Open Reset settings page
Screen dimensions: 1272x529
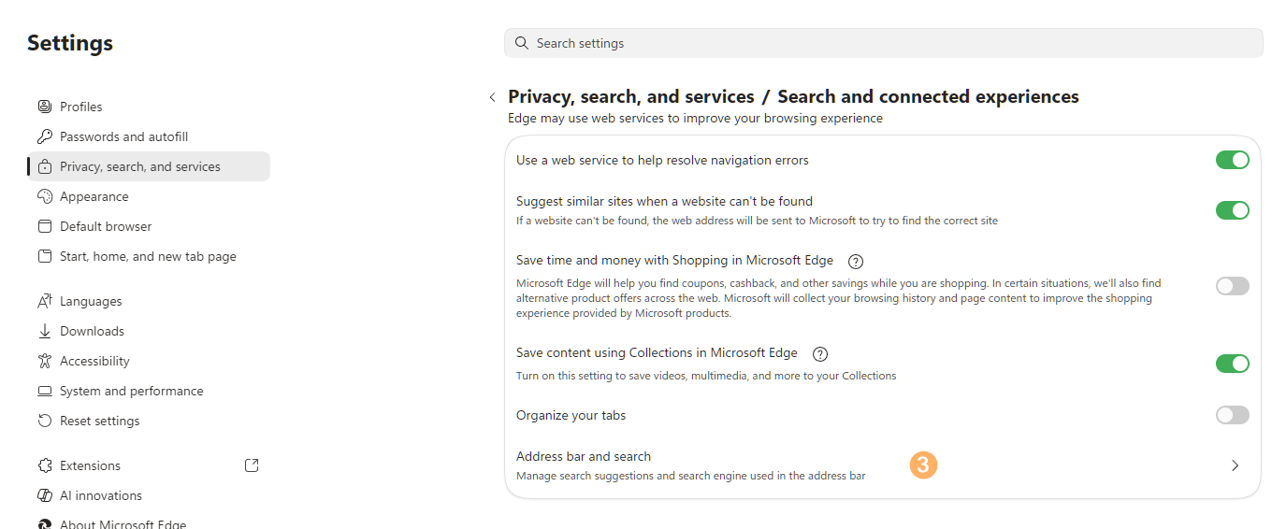(149, 421)
